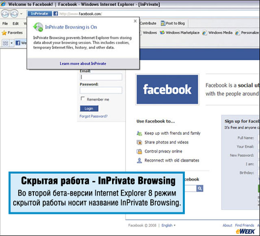Click 'Your Email:' label in signup form
Viewport: 260px width, 236px height.
point(245,147)
